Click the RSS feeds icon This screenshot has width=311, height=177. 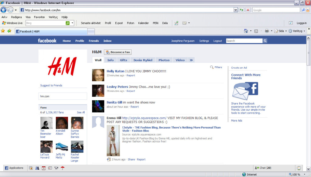pyautogui.click(x=256, y=31)
